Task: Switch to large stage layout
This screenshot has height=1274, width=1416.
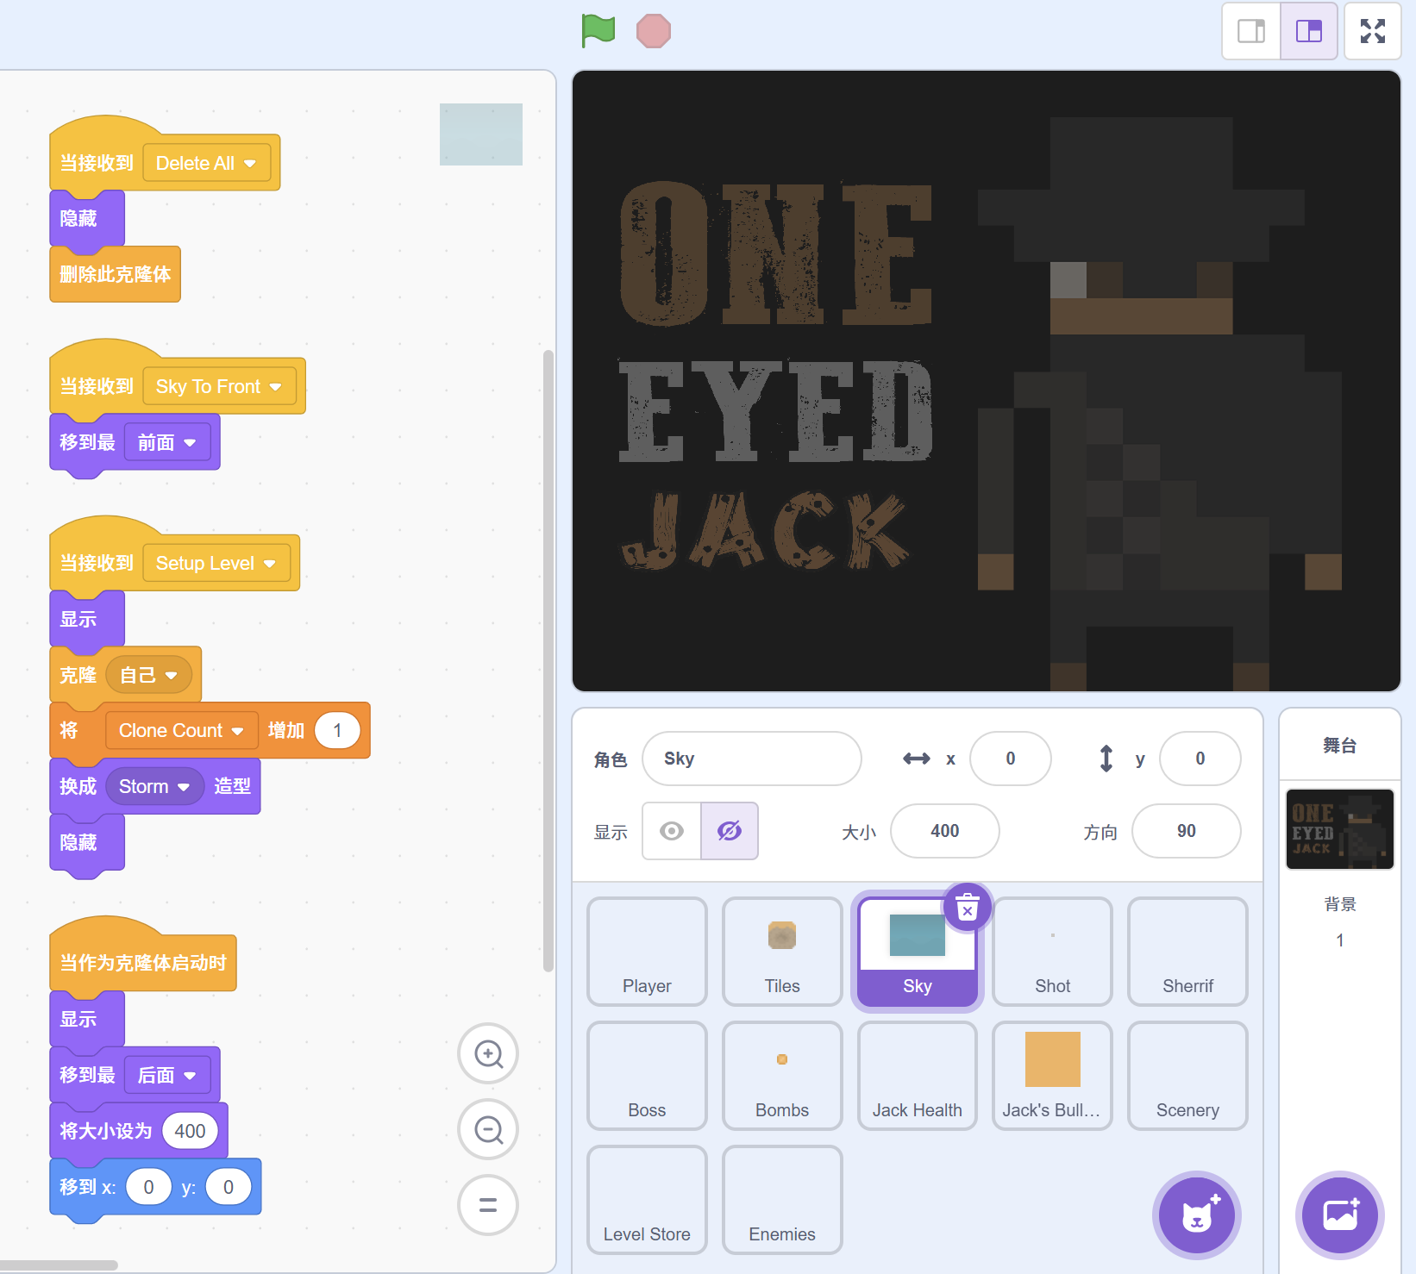Action: (1308, 31)
